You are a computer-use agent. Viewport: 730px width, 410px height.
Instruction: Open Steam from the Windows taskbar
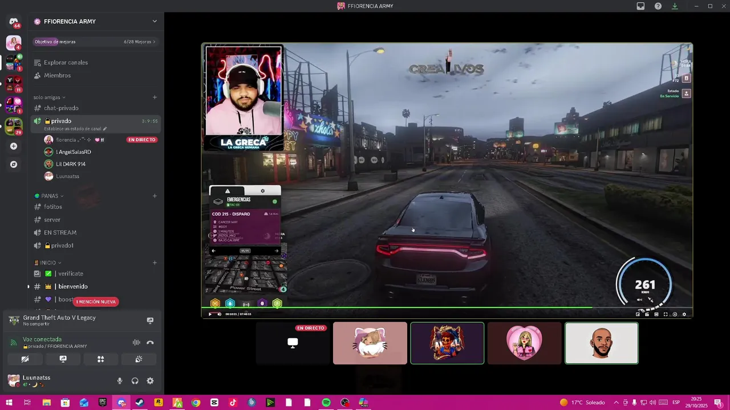point(140,403)
